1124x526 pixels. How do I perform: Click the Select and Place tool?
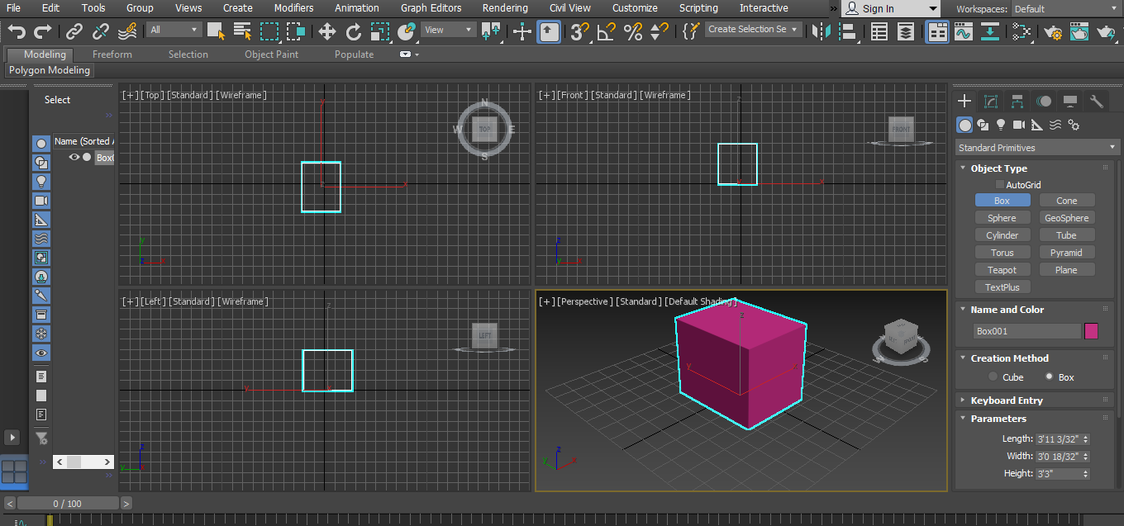406,32
